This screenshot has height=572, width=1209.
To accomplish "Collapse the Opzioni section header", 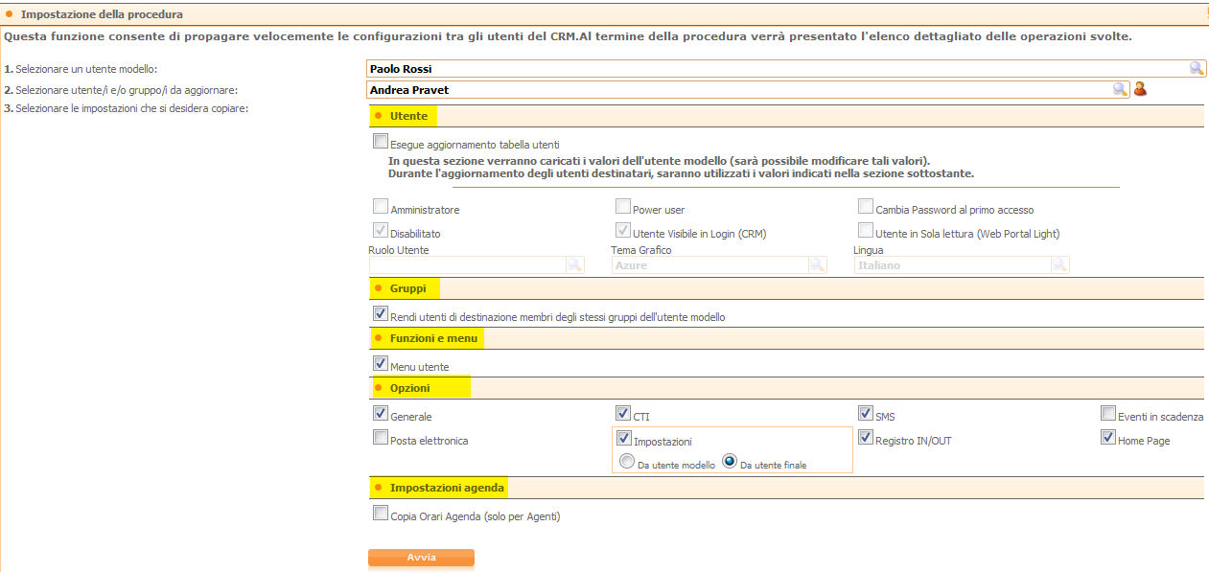I will point(409,388).
